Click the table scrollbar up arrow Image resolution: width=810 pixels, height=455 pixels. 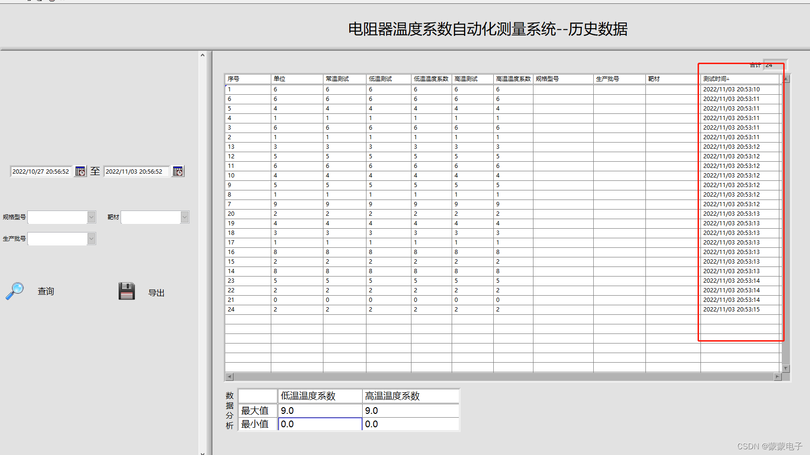786,78
